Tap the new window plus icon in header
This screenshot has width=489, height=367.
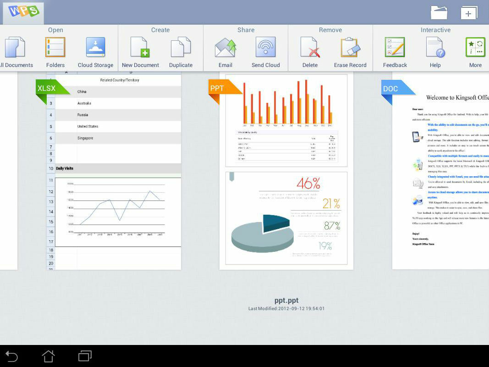(469, 13)
